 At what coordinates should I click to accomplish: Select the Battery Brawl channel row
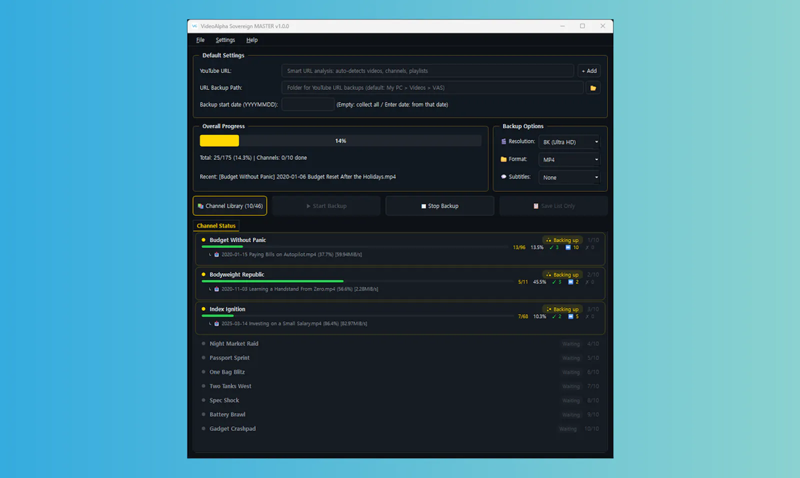click(x=400, y=415)
